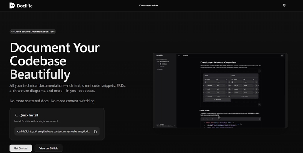303x153 pixels.
Task: Click the View on GitHub button
Action: (48, 148)
